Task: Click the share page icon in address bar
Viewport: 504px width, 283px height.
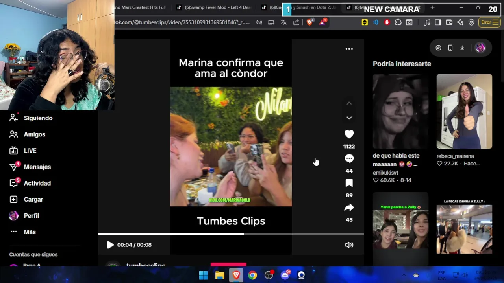Action: pos(296,22)
